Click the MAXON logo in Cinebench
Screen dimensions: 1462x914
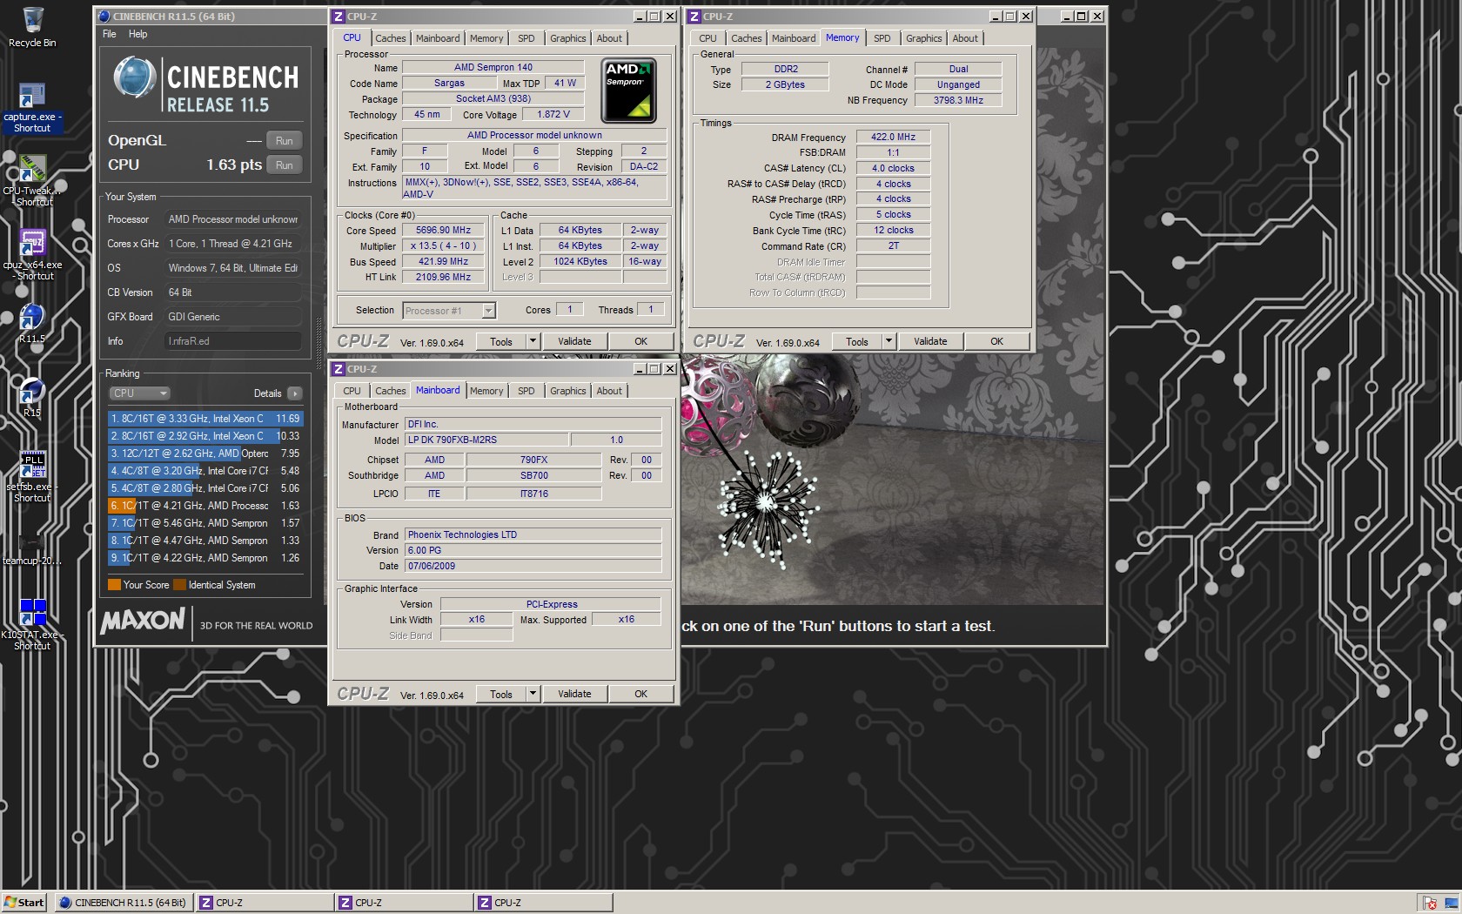[x=142, y=621]
